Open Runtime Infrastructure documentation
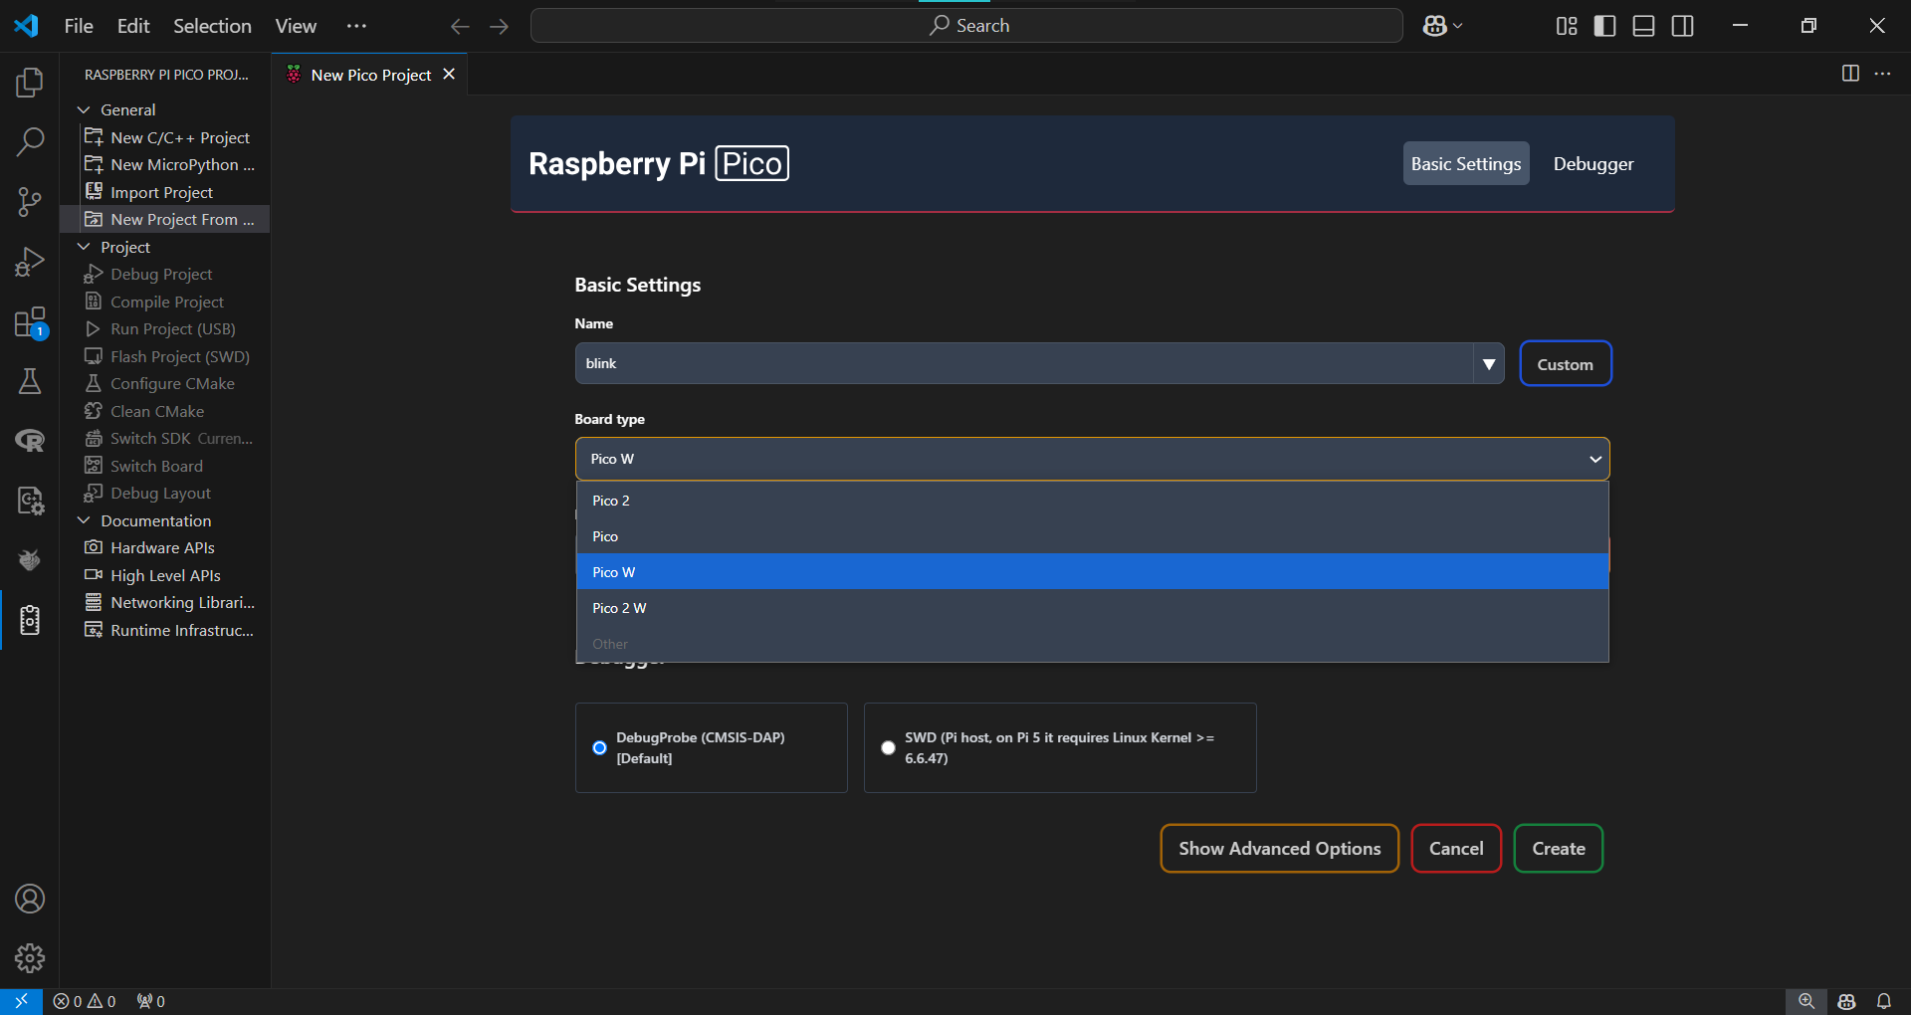 pos(165,630)
